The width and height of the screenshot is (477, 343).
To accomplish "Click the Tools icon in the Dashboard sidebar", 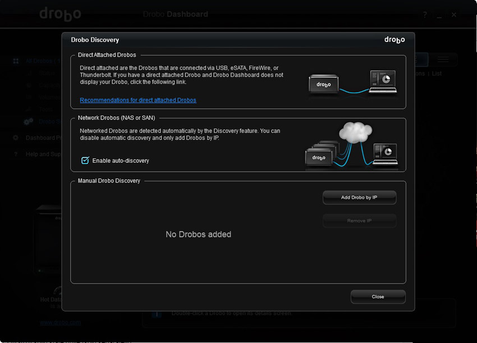I will pos(29,109).
